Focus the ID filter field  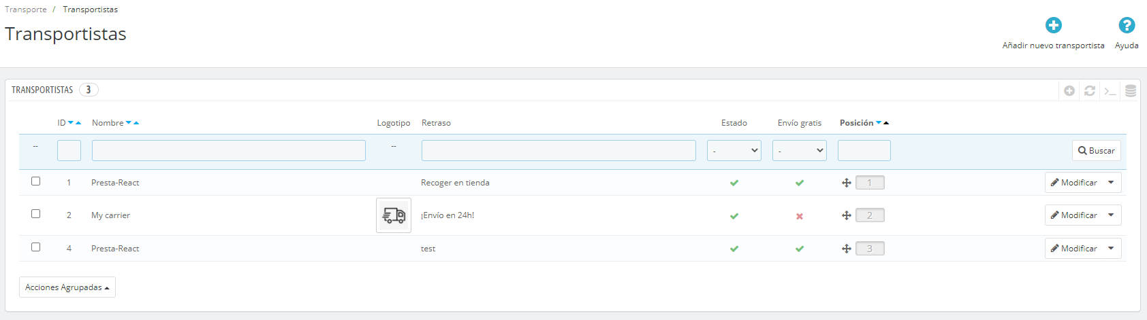(x=69, y=151)
